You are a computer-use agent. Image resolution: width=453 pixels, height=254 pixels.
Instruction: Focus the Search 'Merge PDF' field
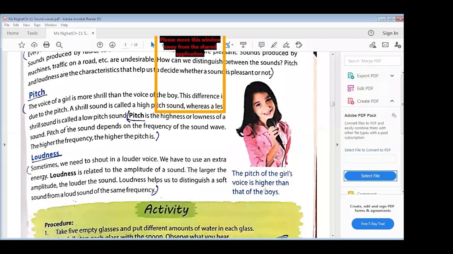[x=373, y=61]
